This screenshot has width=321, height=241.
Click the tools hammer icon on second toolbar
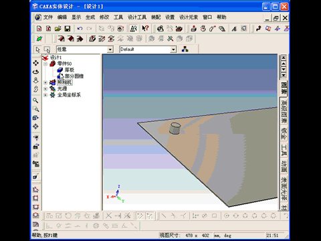(170, 39)
